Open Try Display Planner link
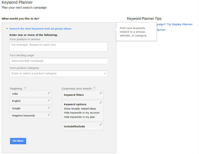 (180, 24)
